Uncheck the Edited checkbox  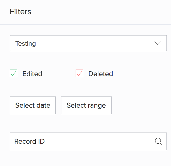tap(13, 74)
